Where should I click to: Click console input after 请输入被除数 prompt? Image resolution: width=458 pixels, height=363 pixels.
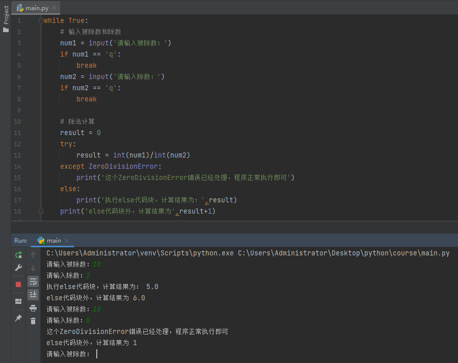[x=97, y=354]
